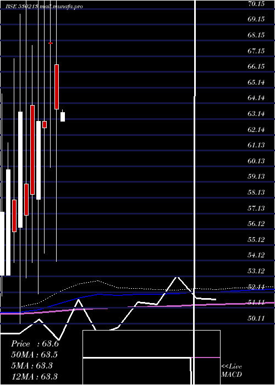The height and width of the screenshot is (385, 275).
Task: Click the 'Price : 63.6' readout
Action: (x=35, y=344)
